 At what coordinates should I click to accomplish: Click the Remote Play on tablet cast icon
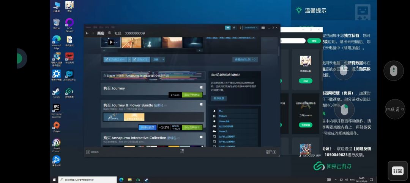pyautogui.click(x=214, y=142)
